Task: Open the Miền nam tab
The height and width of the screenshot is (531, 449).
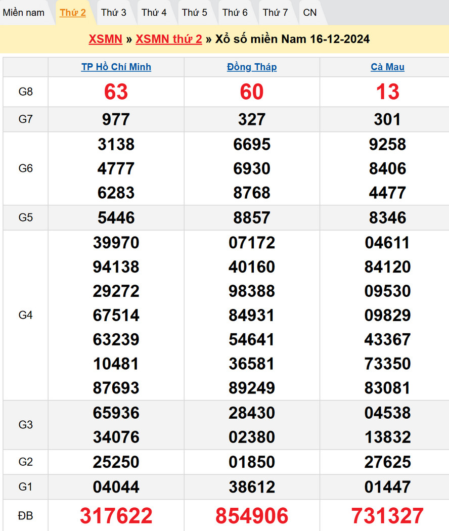Action: click(24, 13)
